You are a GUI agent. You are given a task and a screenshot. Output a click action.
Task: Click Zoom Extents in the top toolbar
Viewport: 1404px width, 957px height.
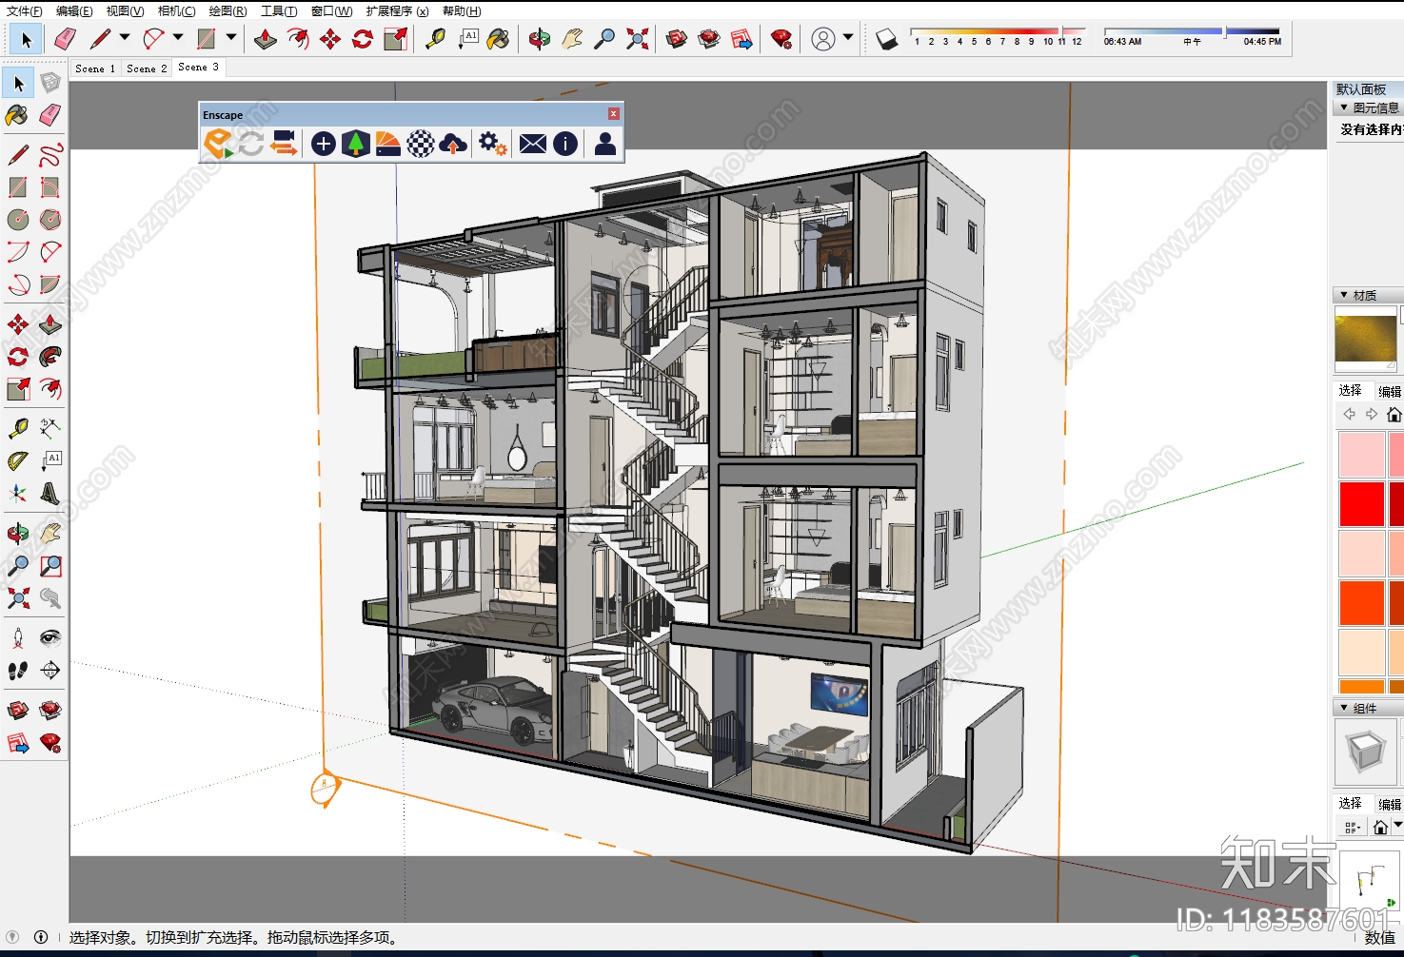tap(637, 39)
